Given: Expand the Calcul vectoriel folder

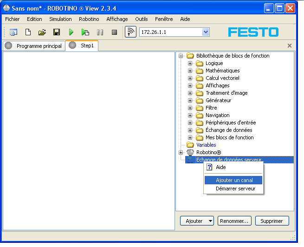Looking at the screenshot, I should tap(190, 78).
